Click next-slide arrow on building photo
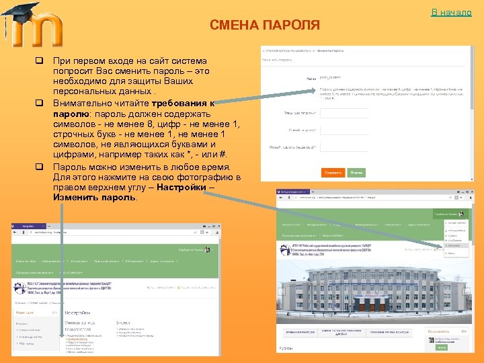Screen dimensions: 484x363 [x=467, y=291]
